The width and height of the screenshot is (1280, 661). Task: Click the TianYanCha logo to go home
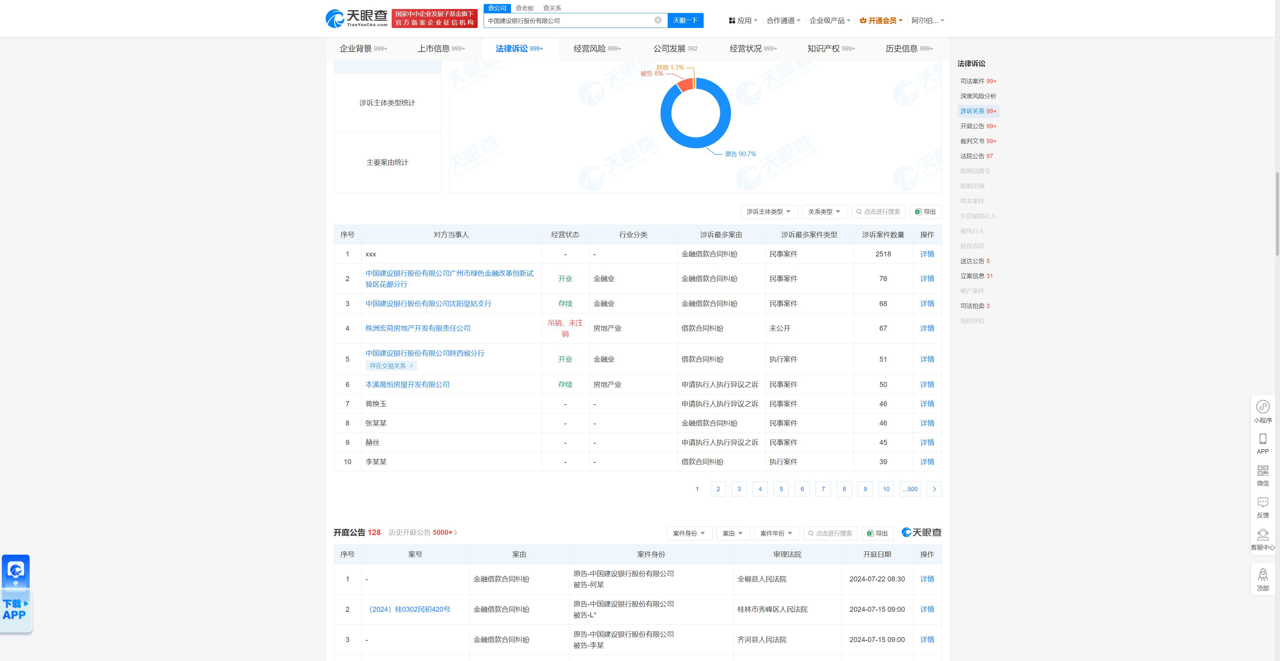(356, 19)
